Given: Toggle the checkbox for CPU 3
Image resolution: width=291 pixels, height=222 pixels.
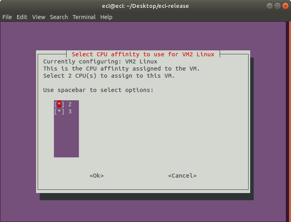Looking at the screenshot, I should click(59, 111).
